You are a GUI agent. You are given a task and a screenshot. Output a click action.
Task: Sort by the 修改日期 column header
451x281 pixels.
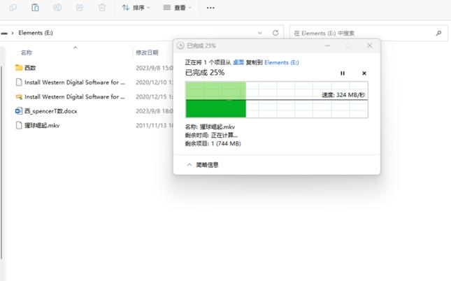point(147,52)
